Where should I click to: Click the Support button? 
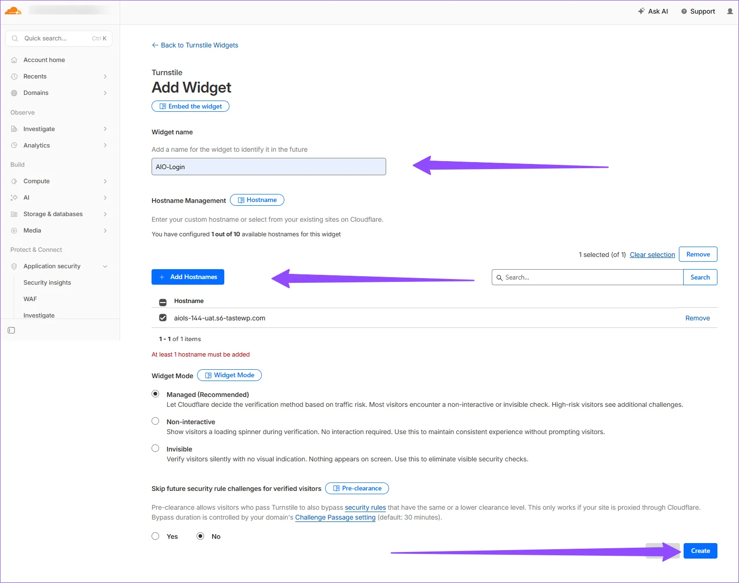pos(698,11)
